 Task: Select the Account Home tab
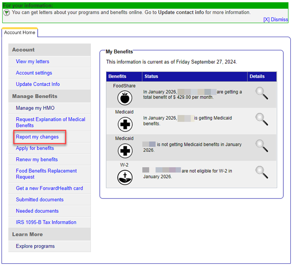(20, 33)
